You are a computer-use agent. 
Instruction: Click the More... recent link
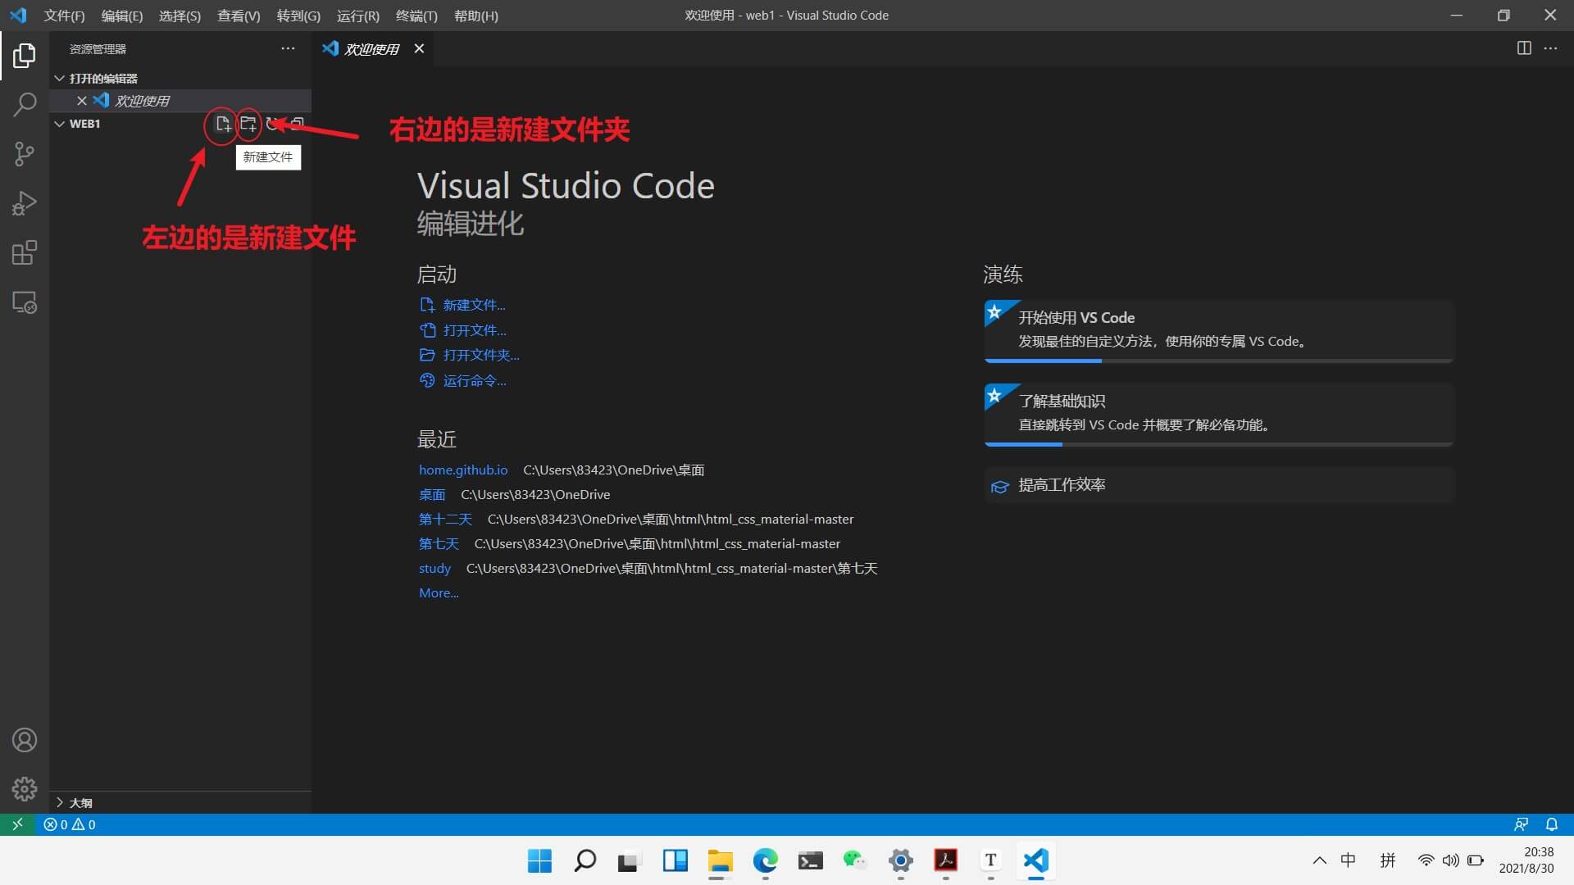(x=439, y=592)
